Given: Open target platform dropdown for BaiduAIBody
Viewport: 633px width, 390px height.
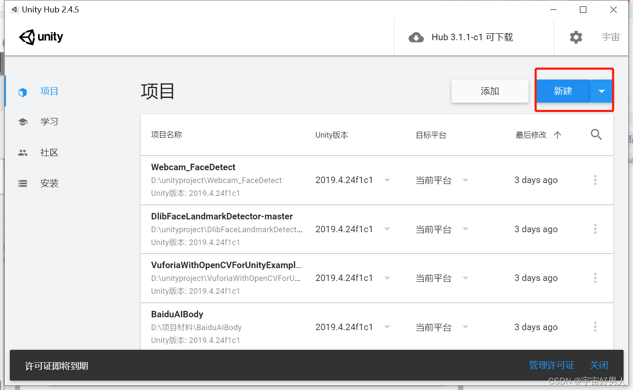Looking at the screenshot, I should 466,327.
